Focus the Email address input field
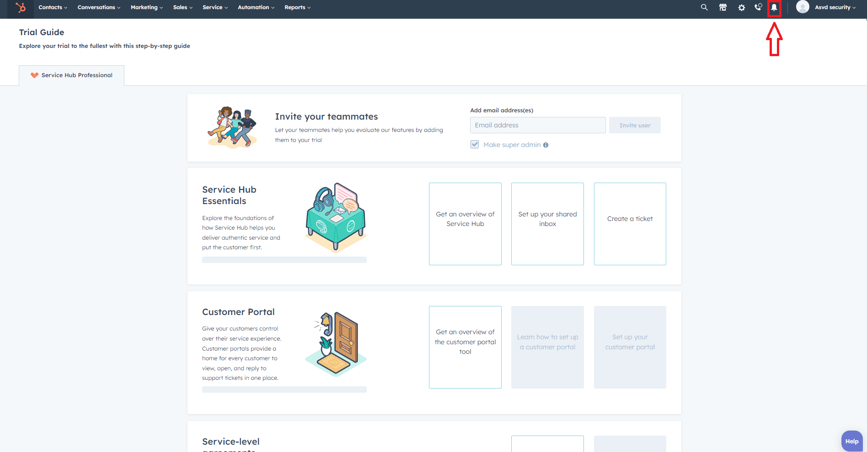The width and height of the screenshot is (867, 452). (x=538, y=125)
